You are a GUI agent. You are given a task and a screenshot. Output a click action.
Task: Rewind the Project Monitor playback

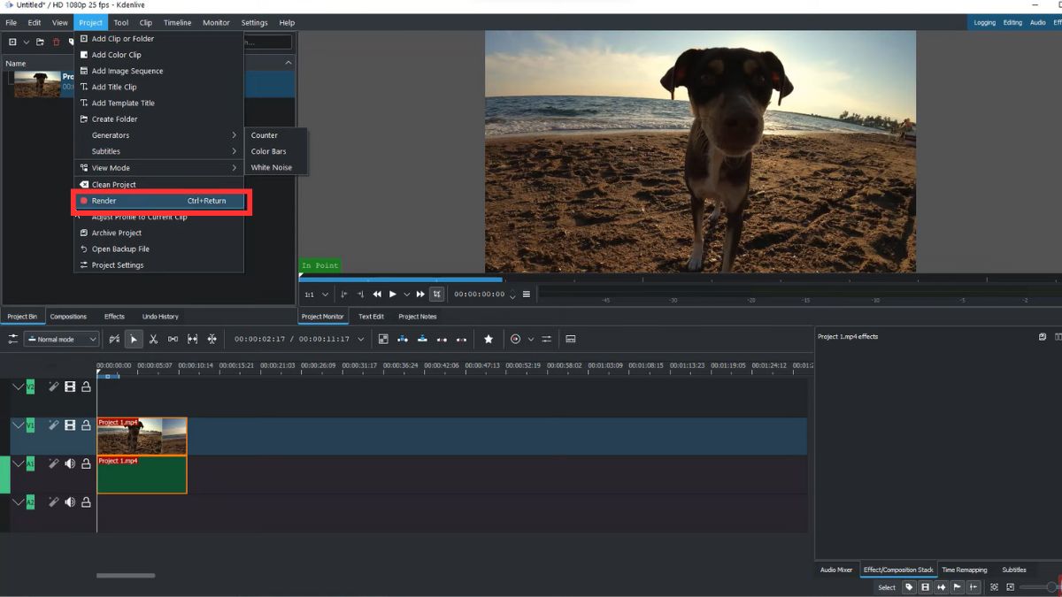point(377,295)
